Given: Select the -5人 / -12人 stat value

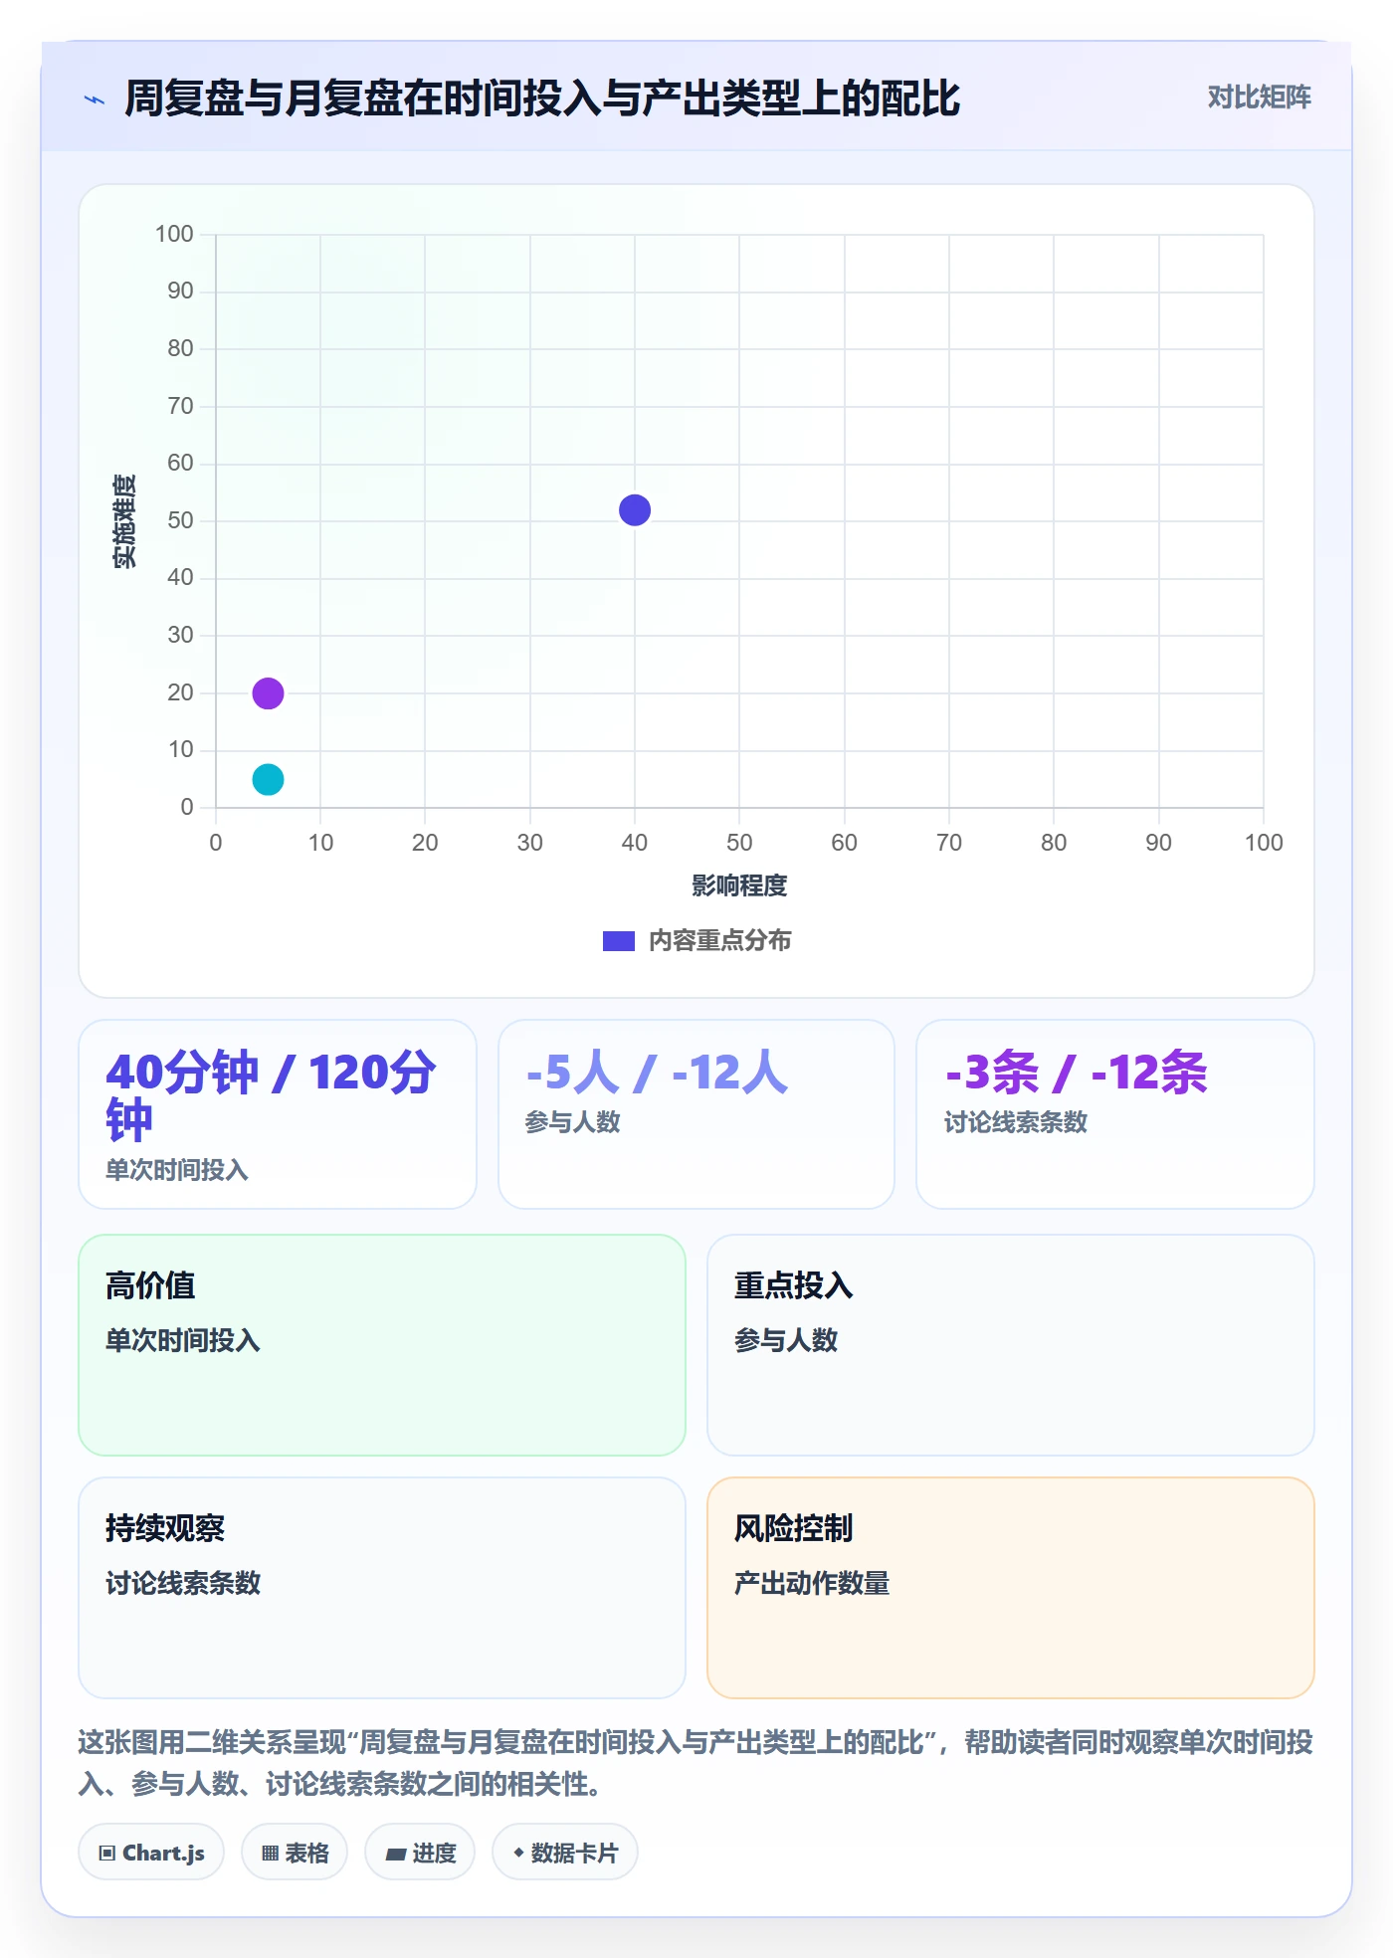Looking at the screenshot, I should click(657, 1073).
